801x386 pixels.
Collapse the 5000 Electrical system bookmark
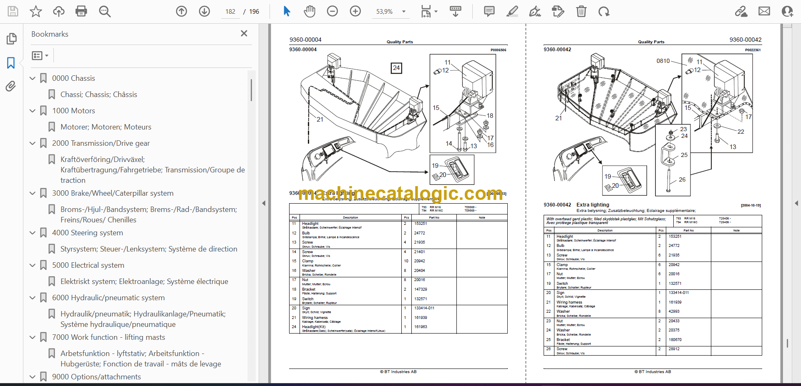[33, 265]
